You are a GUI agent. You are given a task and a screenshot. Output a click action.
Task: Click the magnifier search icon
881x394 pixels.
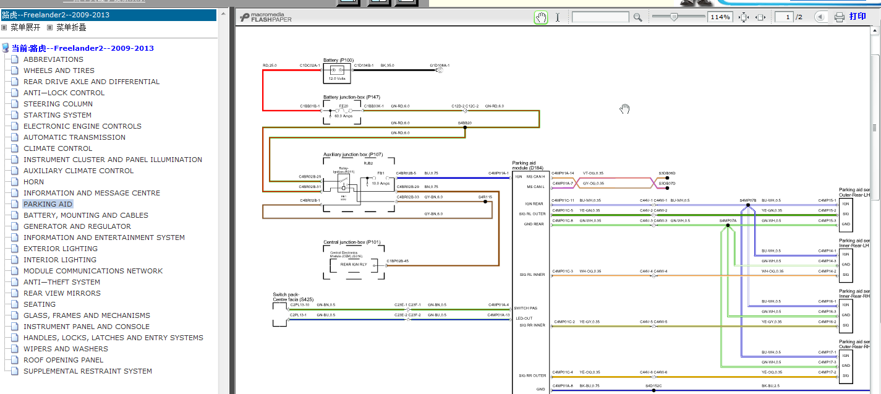638,17
